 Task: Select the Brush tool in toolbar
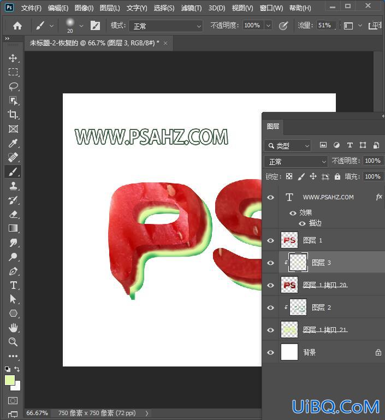point(13,171)
